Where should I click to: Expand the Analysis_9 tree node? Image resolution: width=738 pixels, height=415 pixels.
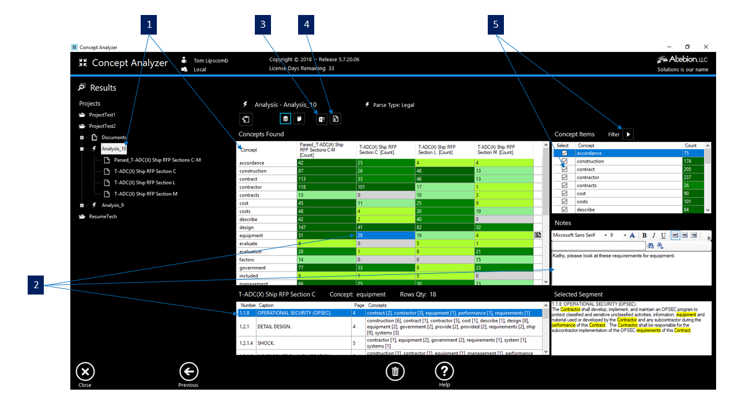coord(82,205)
